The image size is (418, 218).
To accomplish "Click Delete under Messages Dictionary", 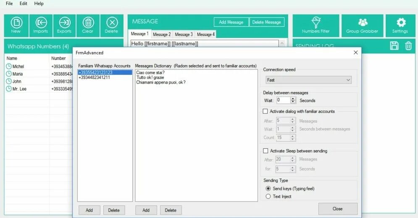I will coord(171,210).
